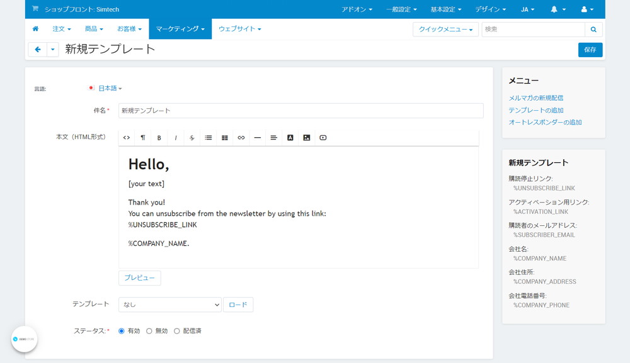Viewport: 630px width, 363px height.
Task: Expand the 一般設定 menu
Action: click(x=401, y=9)
